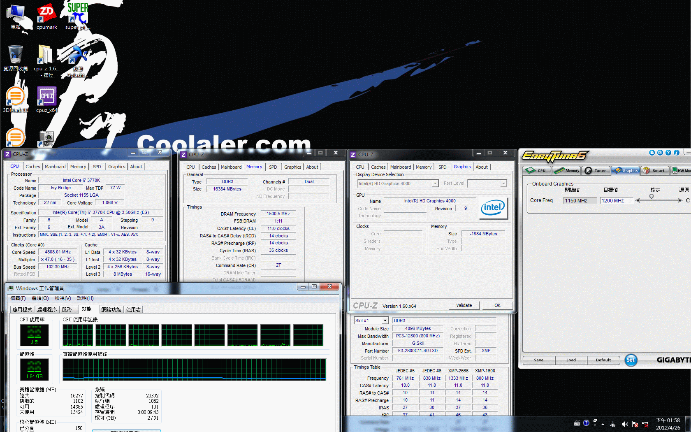691x432 pixels.
Task: Click EasyTune6 Save button
Action: pos(539,360)
